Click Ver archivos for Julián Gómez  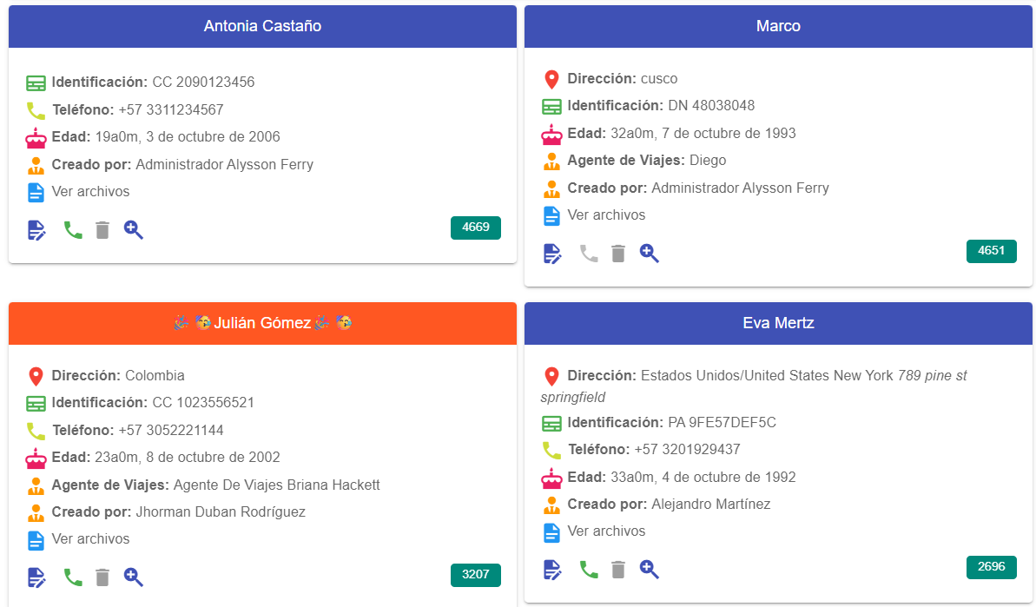[x=90, y=539]
